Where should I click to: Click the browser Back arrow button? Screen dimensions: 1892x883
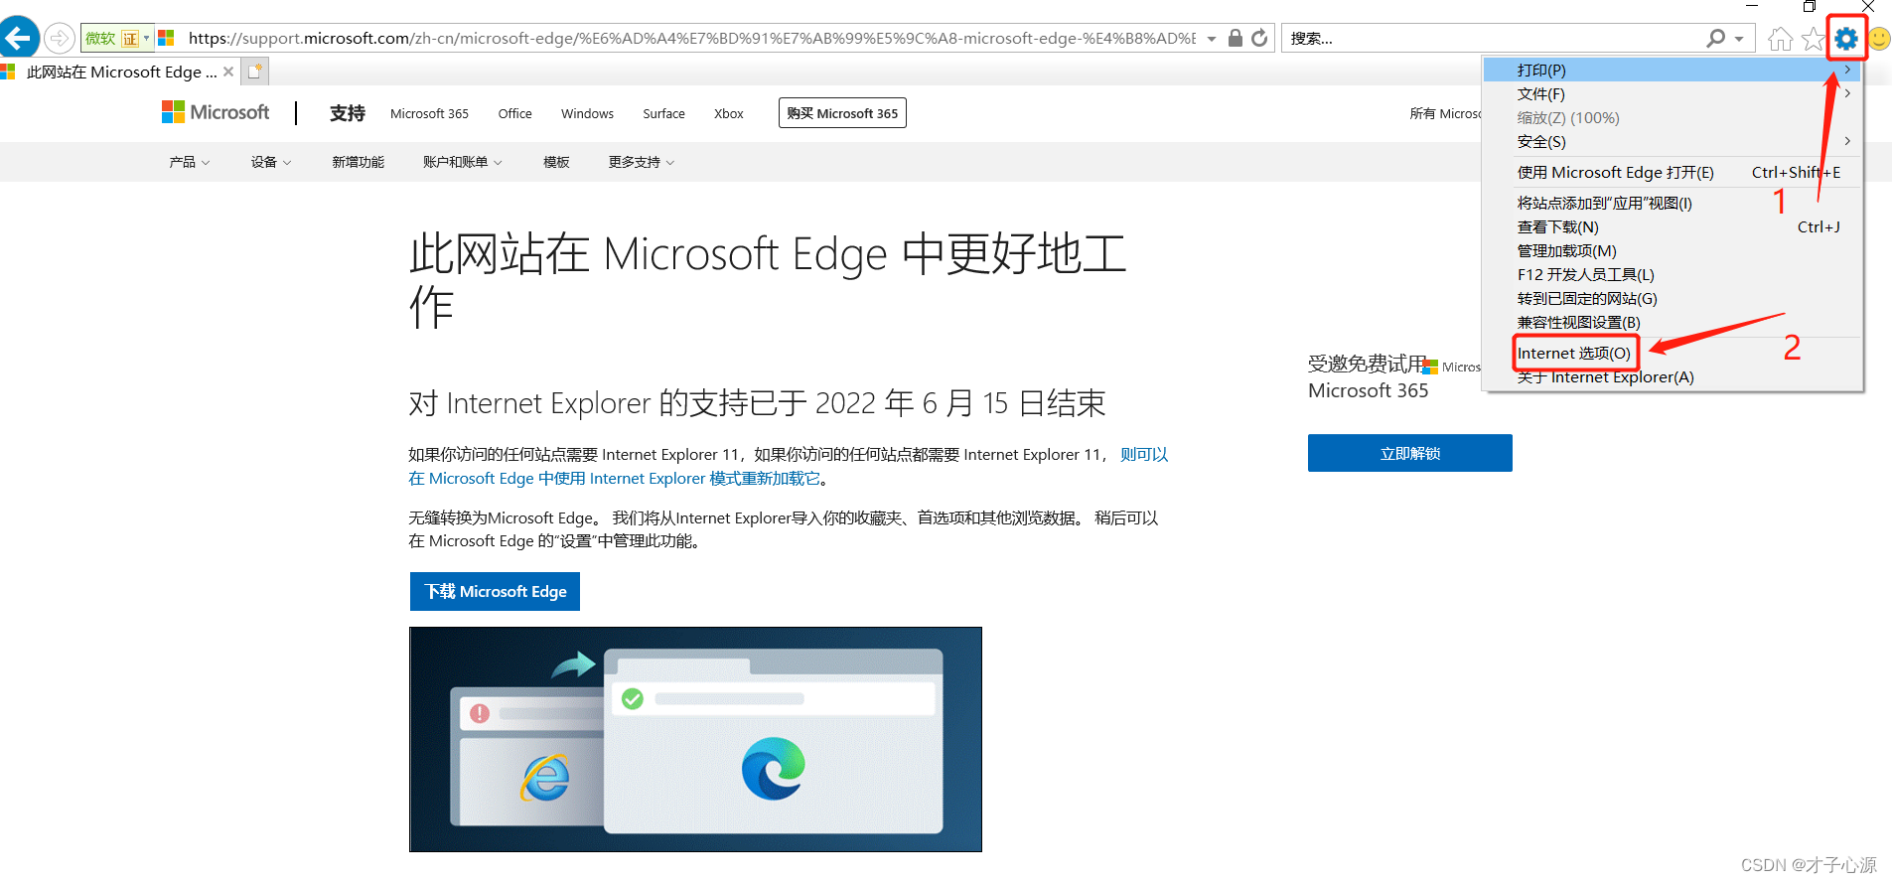19,38
